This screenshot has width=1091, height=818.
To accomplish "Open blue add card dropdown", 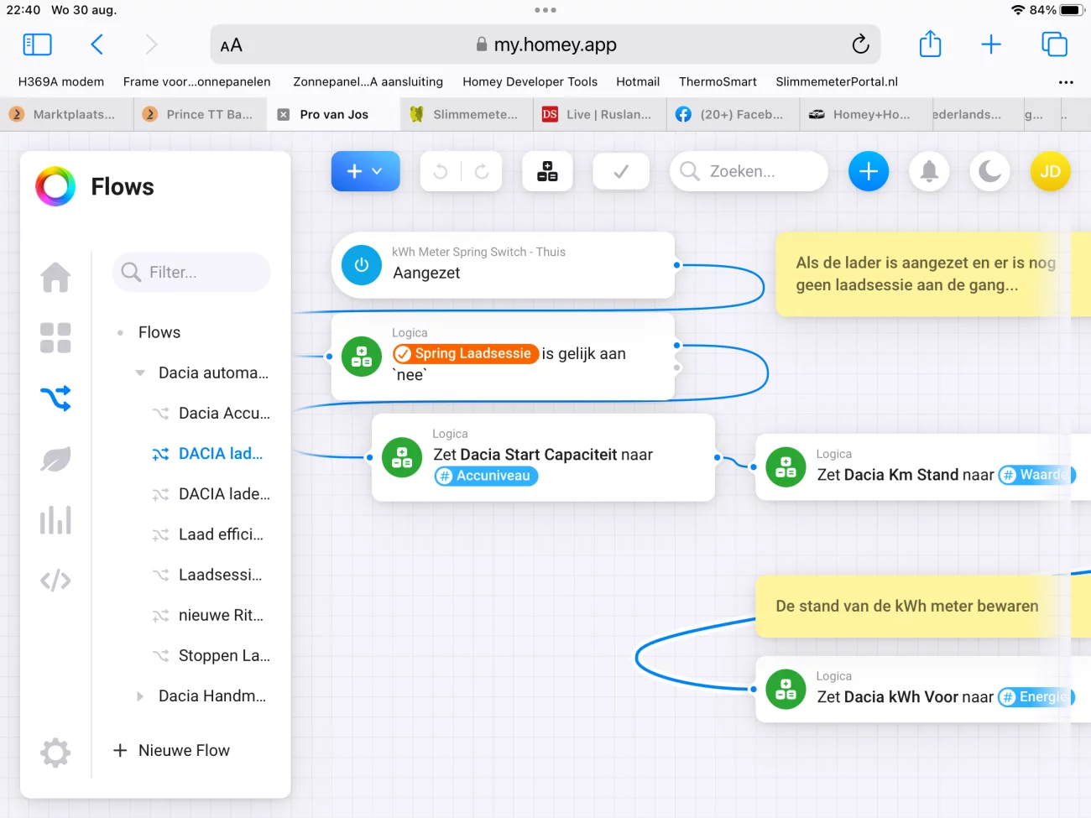I will [365, 171].
